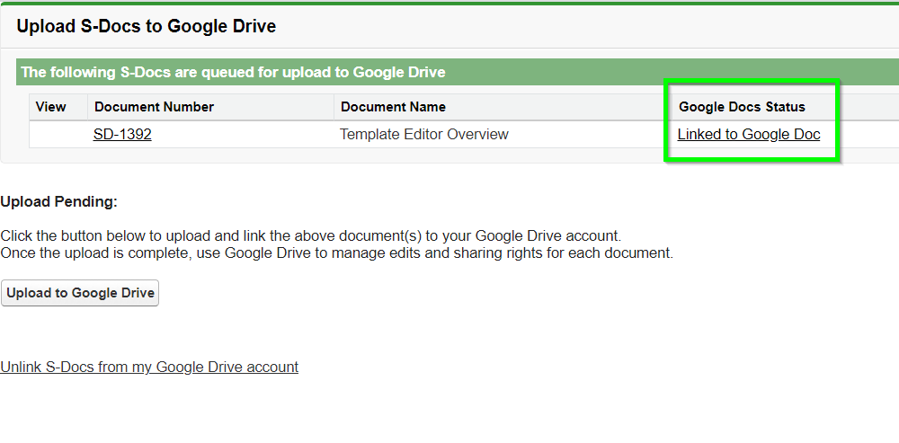Click the Template Editor Overview cell
Image resolution: width=899 pixels, height=443 pixels.
[x=423, y=134]
